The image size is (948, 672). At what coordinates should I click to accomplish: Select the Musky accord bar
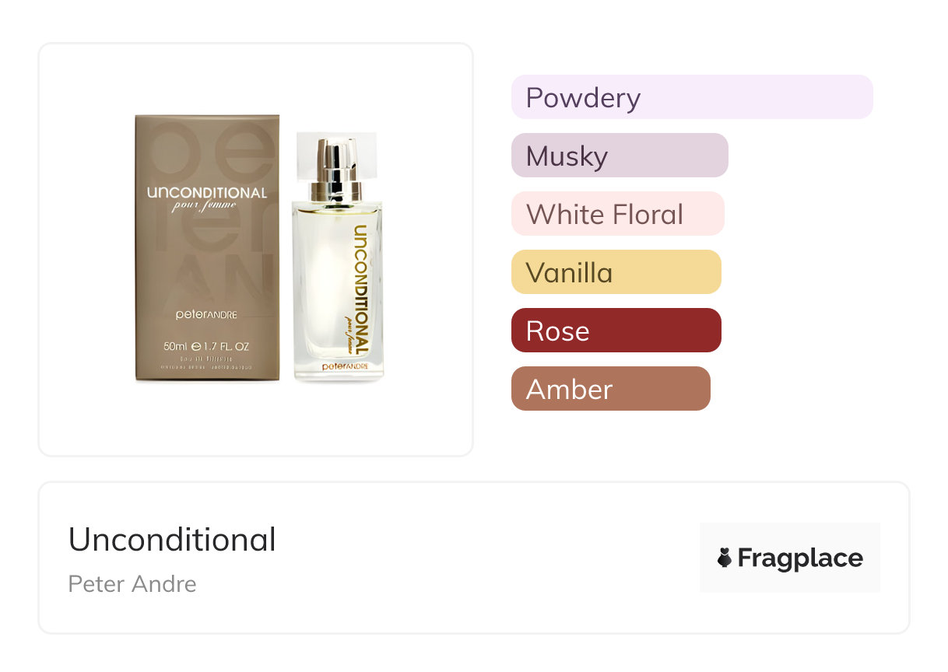[619, 156]
